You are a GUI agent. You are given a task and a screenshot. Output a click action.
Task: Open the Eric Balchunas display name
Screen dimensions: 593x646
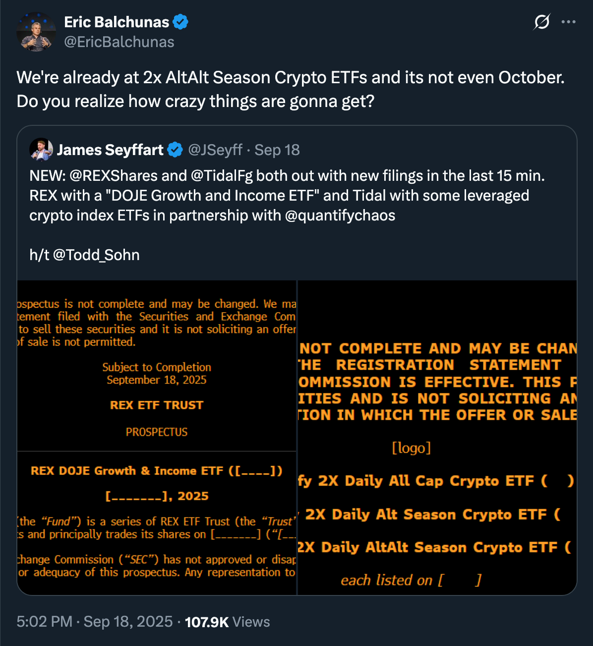coord(117,22)
